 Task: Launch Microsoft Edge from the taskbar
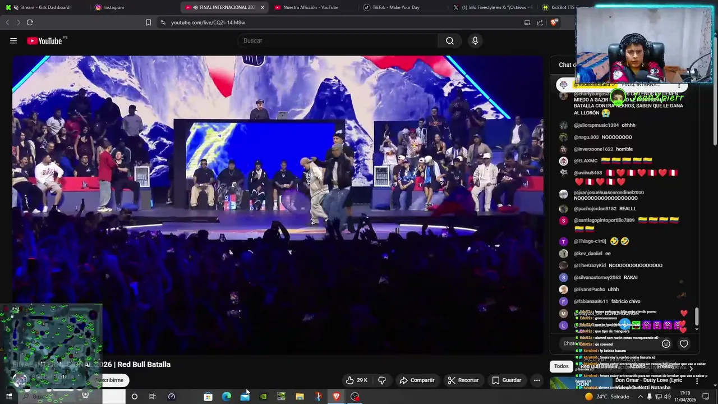pos(227,396)
